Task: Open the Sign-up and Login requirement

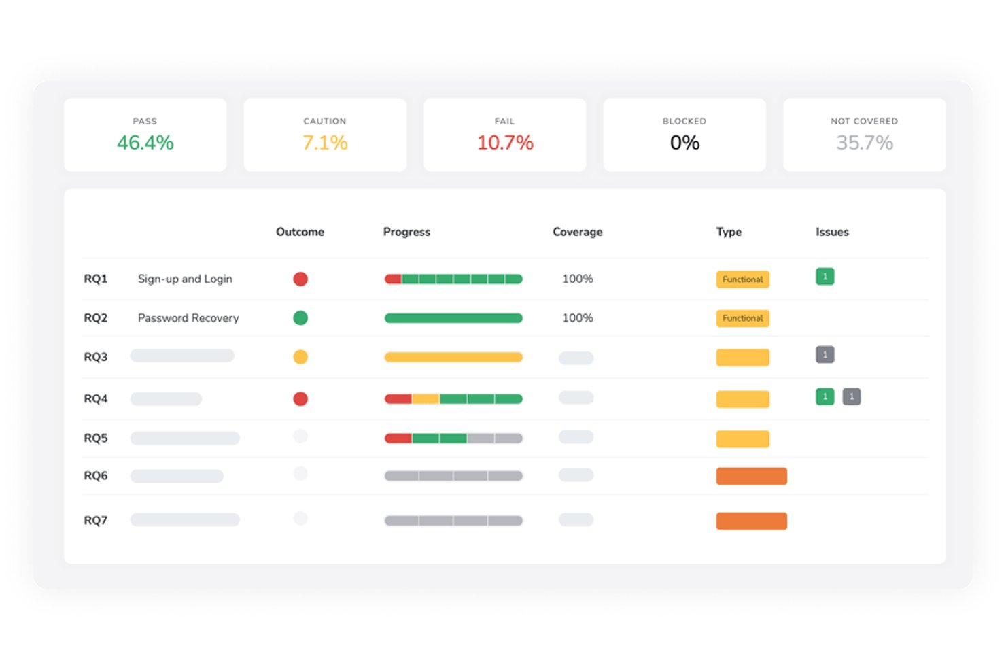Action: coord(185,279)
